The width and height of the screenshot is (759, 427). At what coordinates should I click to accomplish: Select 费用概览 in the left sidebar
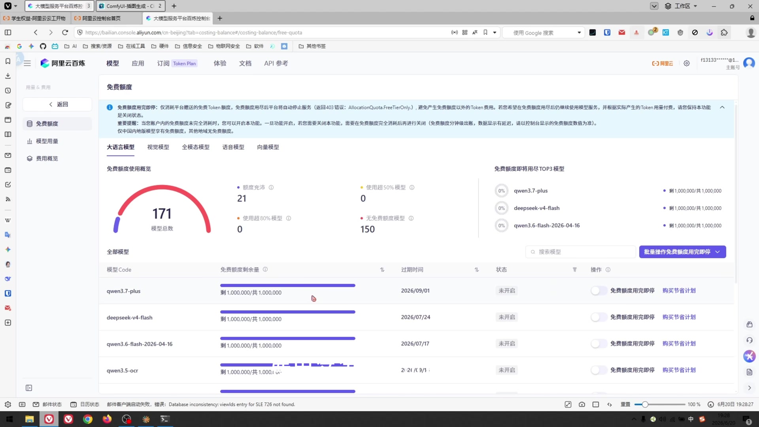pos(57,159)
